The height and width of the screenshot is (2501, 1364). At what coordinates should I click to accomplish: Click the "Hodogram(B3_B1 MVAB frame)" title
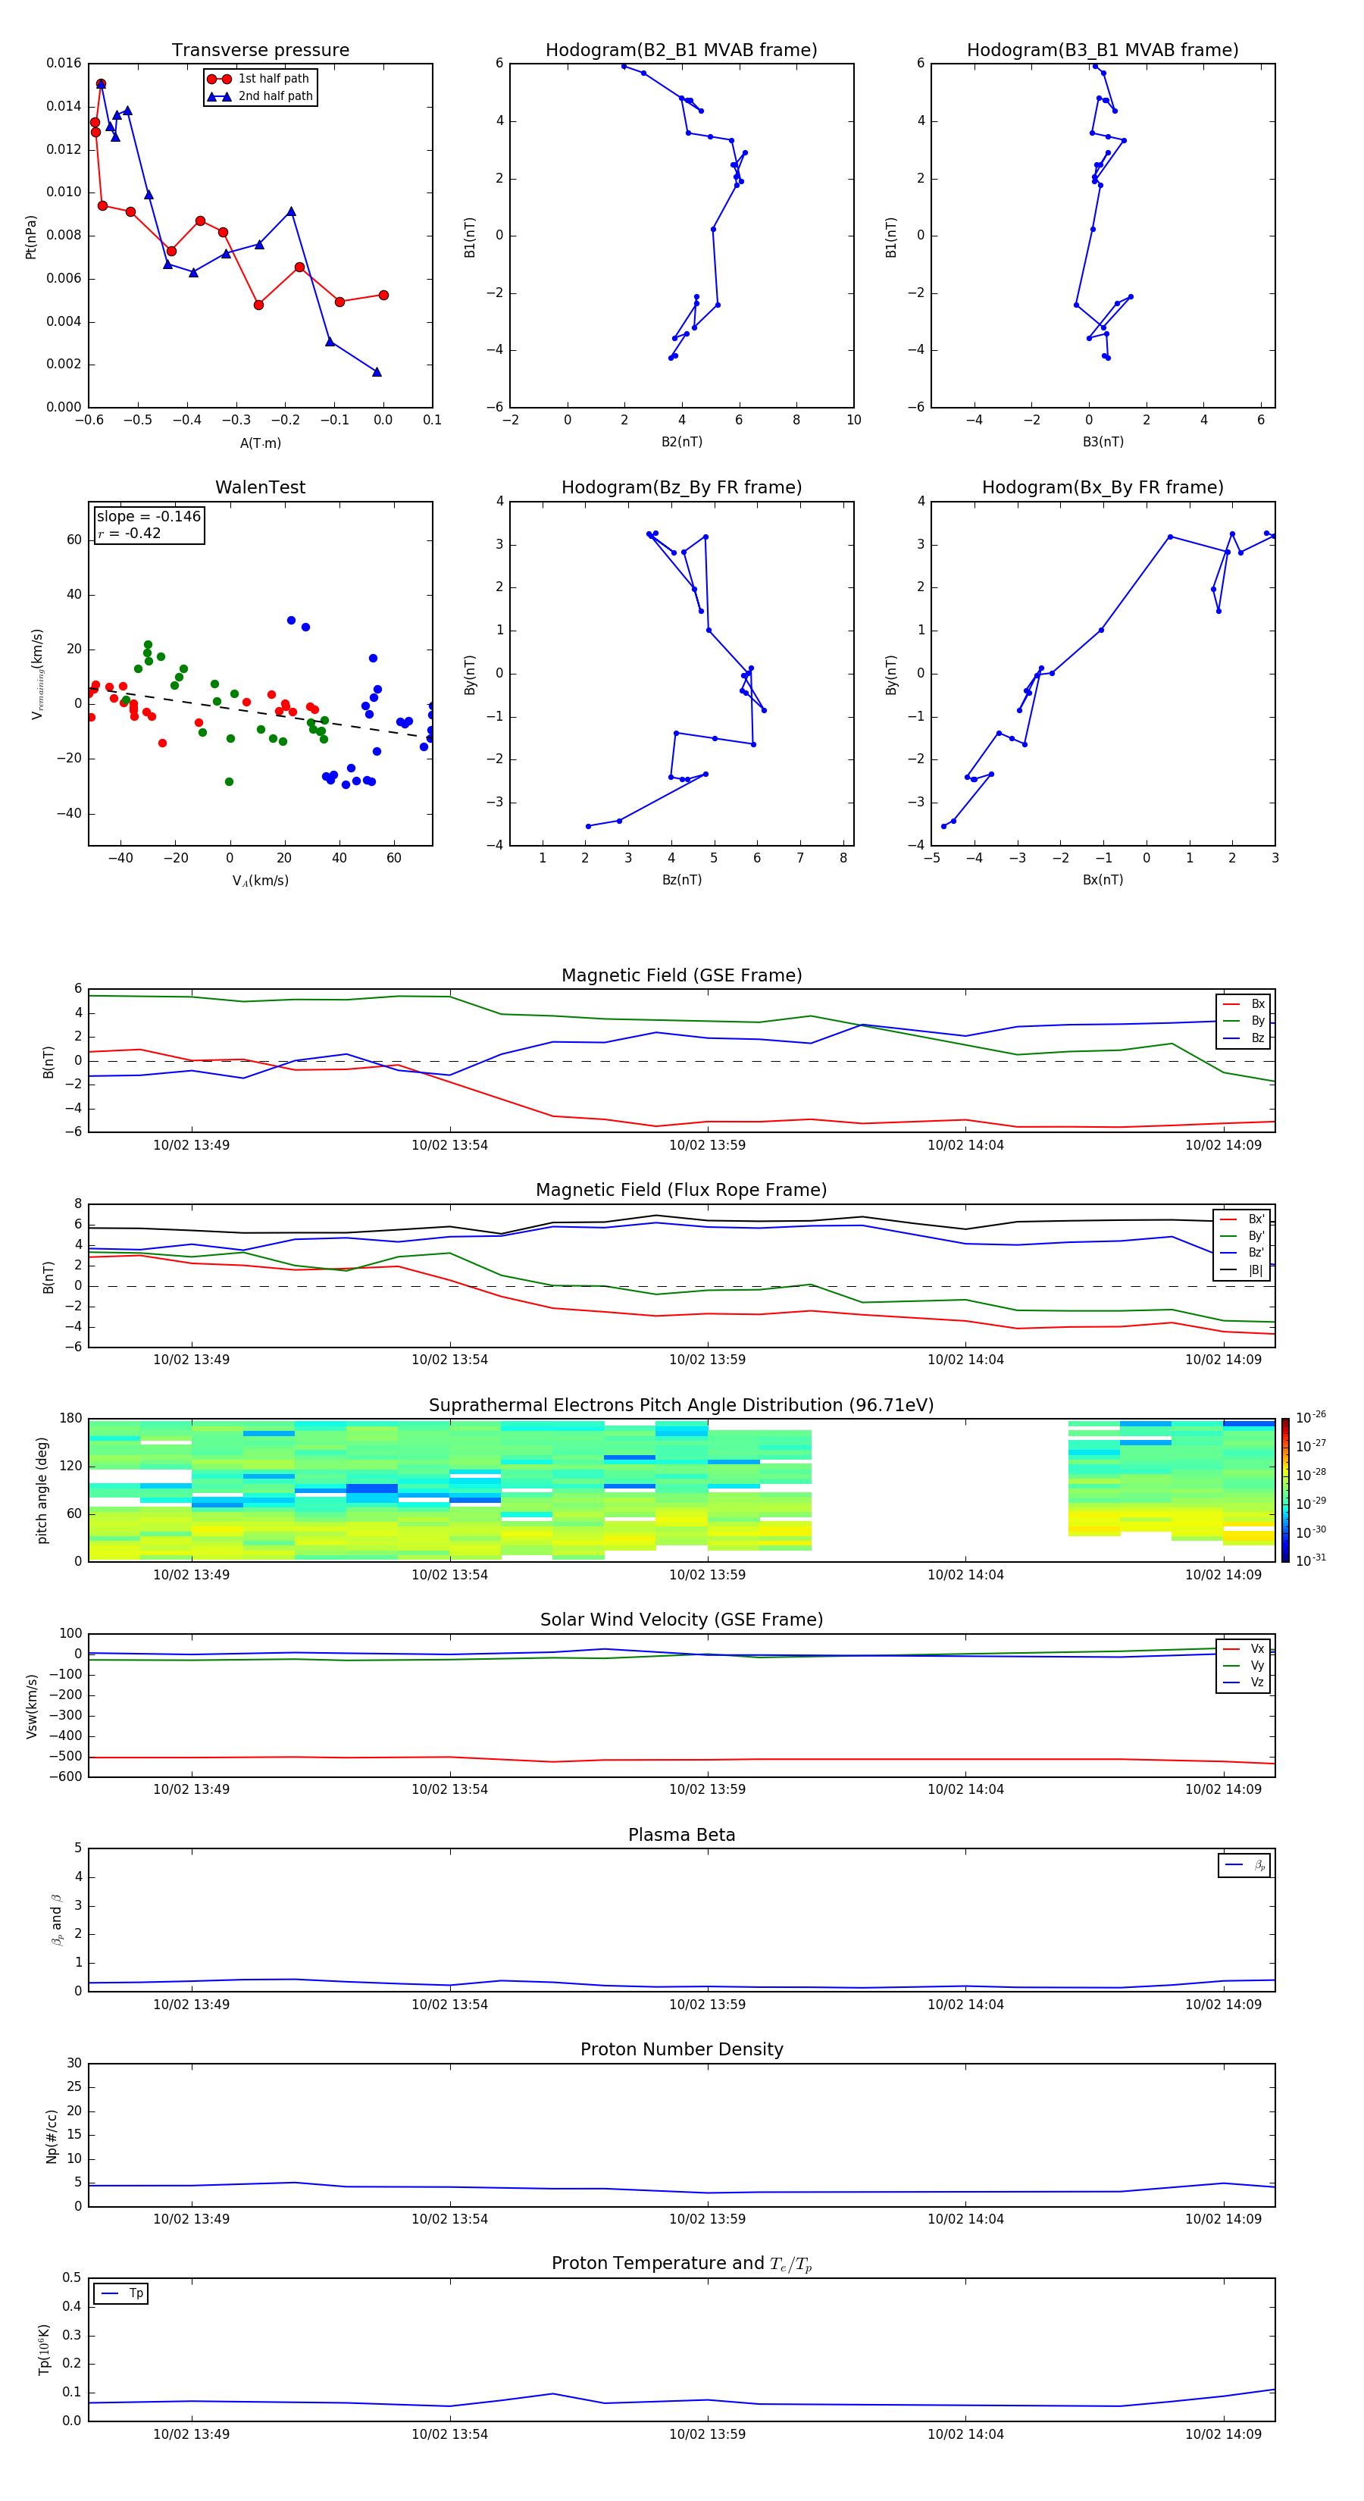click(1103, 51)
